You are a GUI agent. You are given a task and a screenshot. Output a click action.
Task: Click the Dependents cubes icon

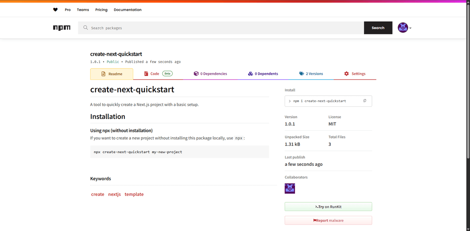tap(251, 74)
